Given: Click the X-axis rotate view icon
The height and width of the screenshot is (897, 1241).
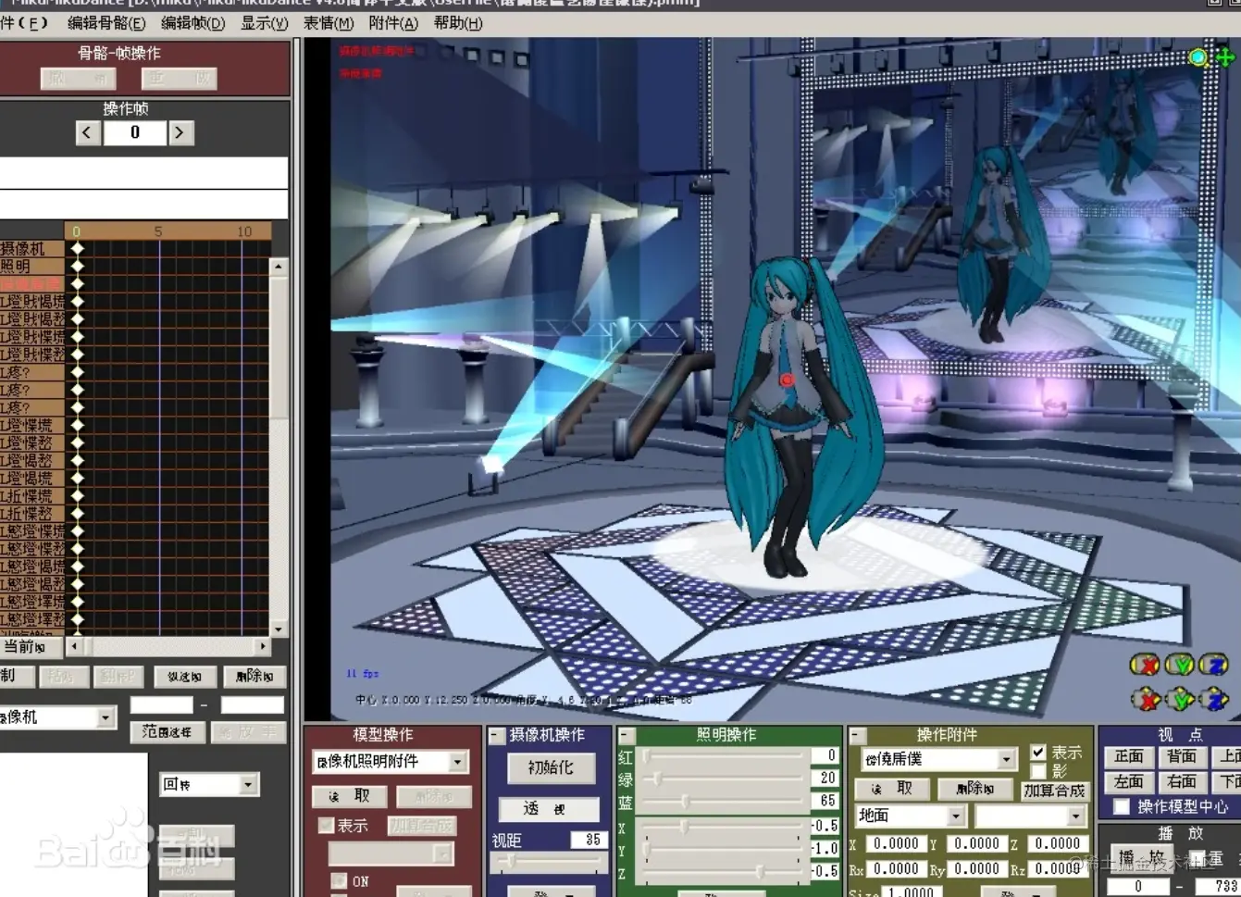Looking at the screenshot, I should [1145, 664].
